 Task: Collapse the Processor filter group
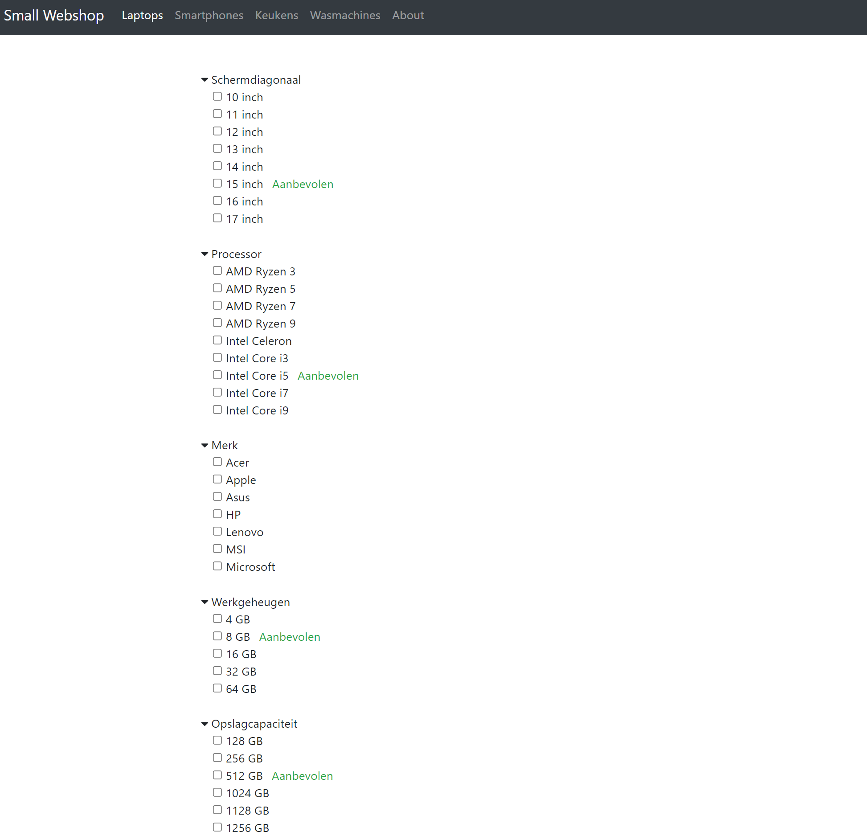(x=205, y=254)
